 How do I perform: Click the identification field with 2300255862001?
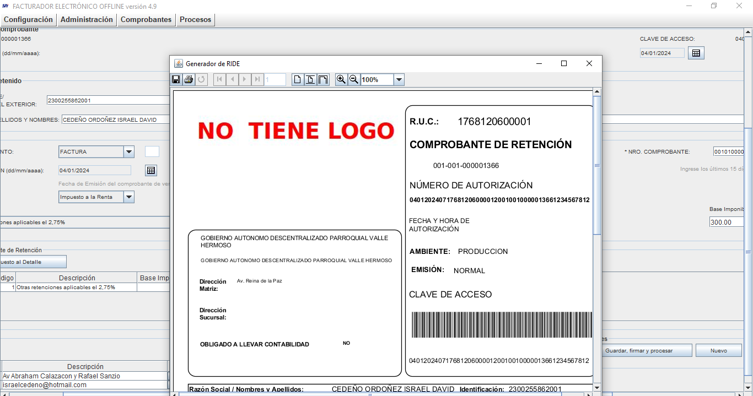107,100
